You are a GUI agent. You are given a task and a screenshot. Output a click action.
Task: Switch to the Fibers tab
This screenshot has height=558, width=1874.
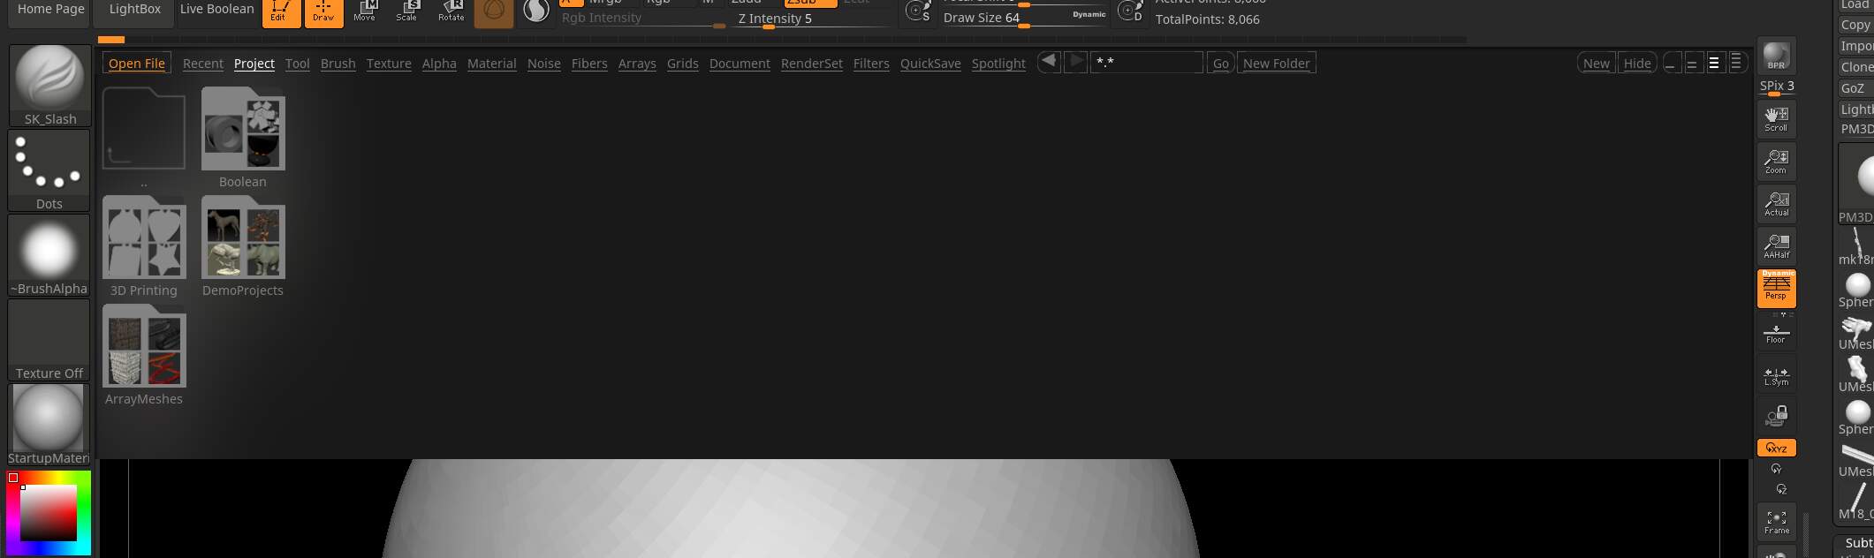pyautogui.click(x=589, y=64)
